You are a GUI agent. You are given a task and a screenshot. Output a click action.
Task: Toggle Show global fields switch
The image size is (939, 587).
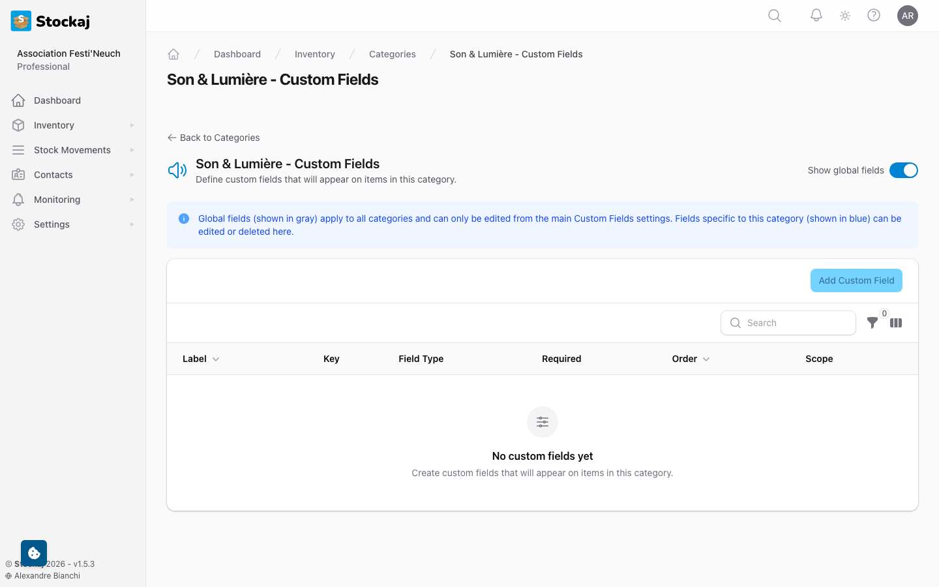[904, 170]
